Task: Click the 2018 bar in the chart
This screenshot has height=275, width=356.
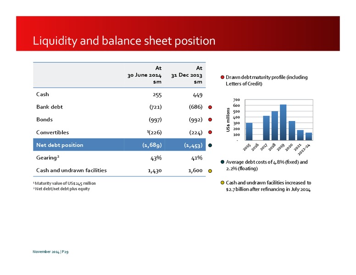Action: click(x=275, y=126)
